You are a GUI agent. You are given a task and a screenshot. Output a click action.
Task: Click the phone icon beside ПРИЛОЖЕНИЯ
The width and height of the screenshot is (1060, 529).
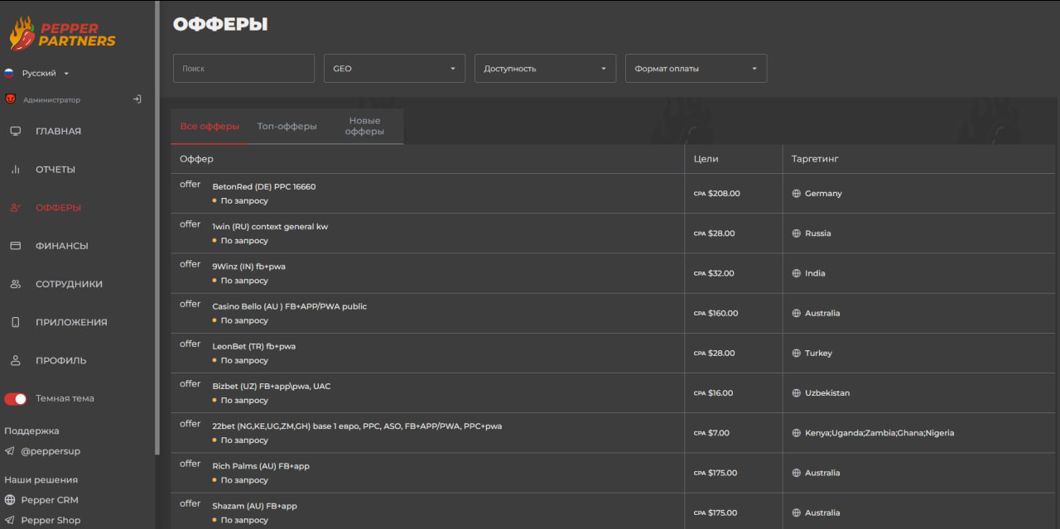[15, 322]
